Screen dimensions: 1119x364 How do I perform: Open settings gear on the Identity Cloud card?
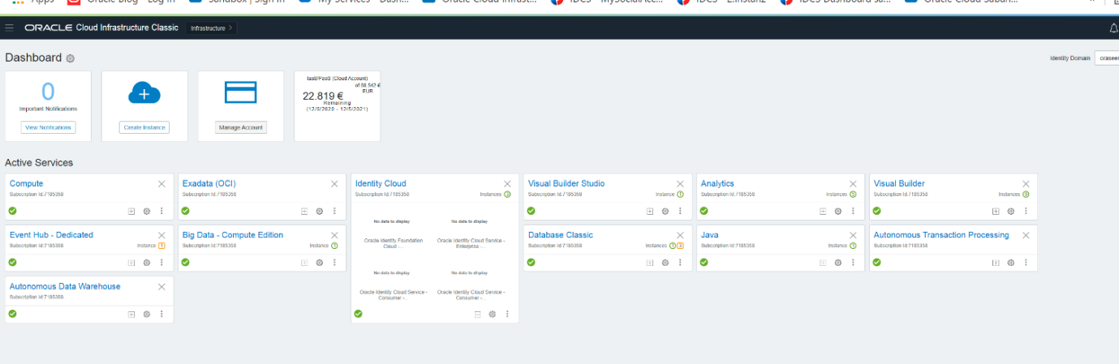tap(493, 315)
